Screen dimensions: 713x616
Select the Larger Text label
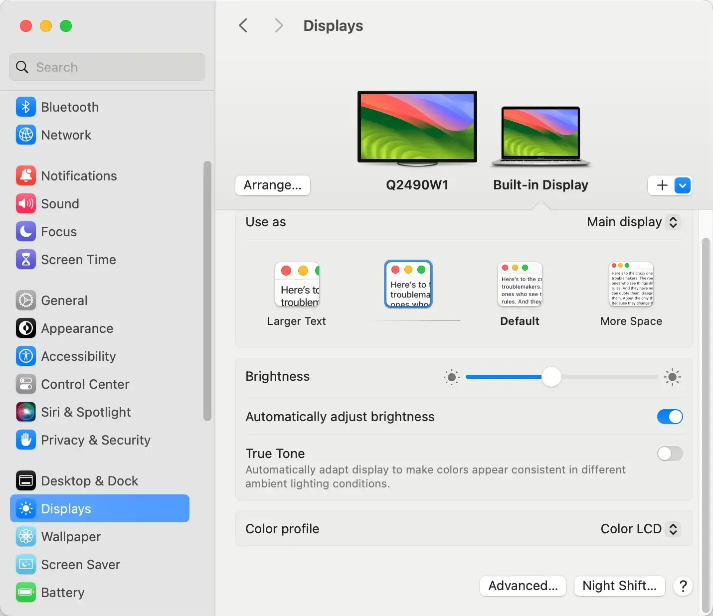tap(296, 321)
